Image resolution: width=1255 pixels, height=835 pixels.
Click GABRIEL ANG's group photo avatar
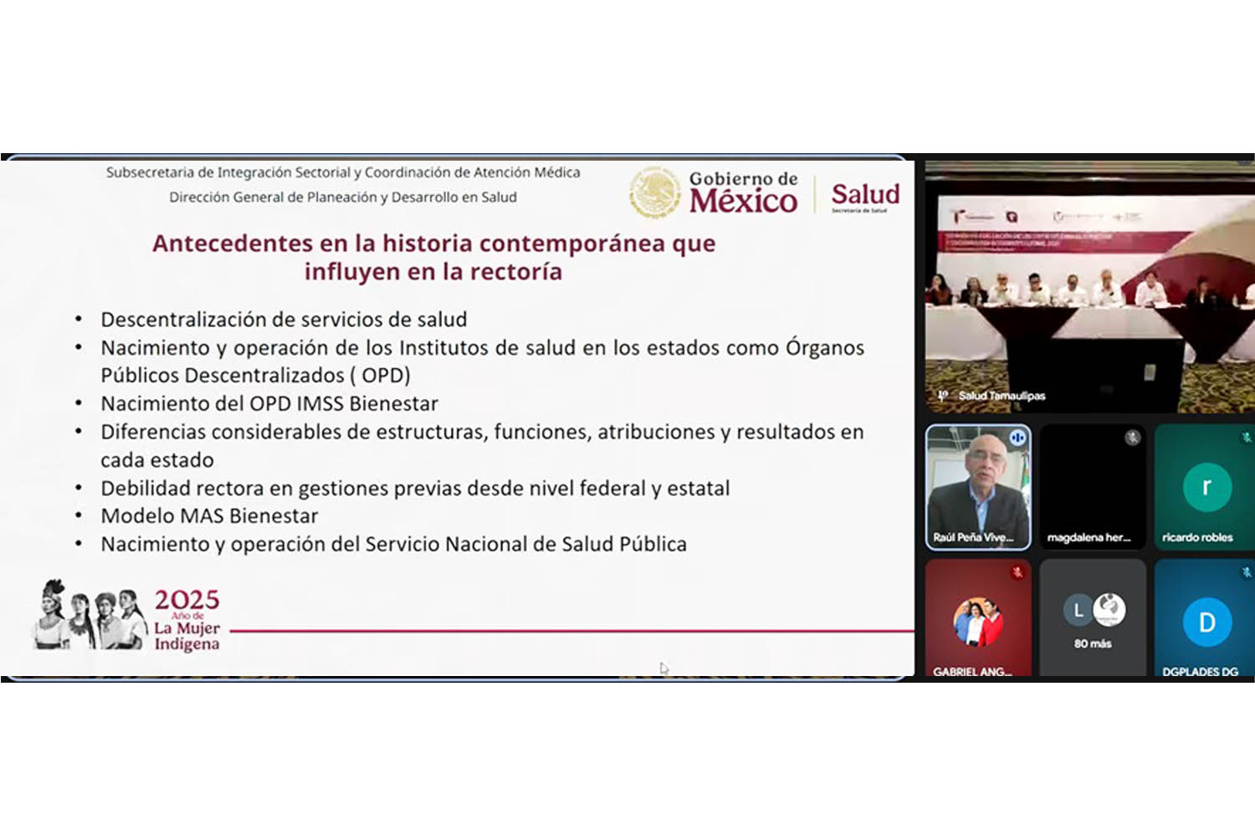pos(977,622)
